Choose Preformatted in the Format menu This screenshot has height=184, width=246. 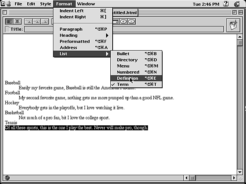pyautogui.click(x=75, y=41)
